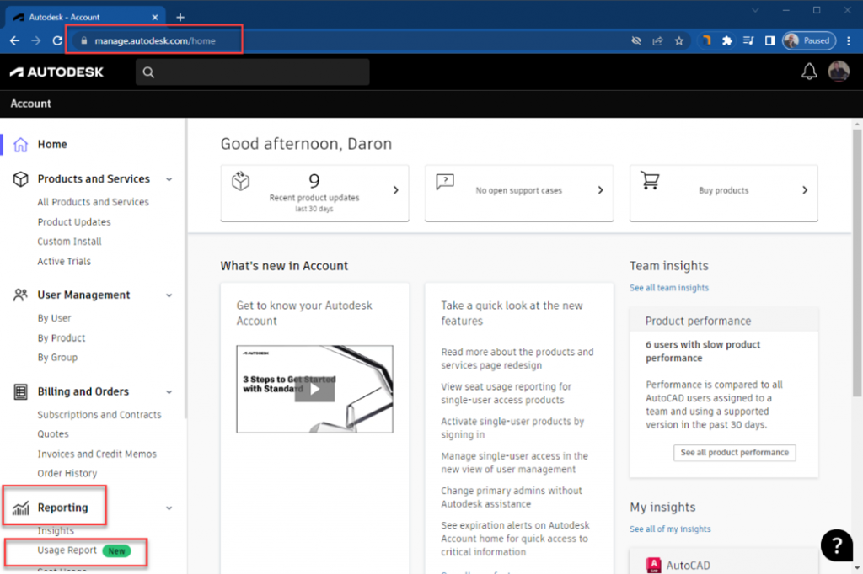Open All Products and Services
This screenshot has width=863, height=574.
tap(93, 202)
